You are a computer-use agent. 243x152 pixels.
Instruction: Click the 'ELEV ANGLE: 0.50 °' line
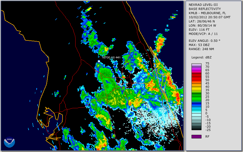coord(205,41)
